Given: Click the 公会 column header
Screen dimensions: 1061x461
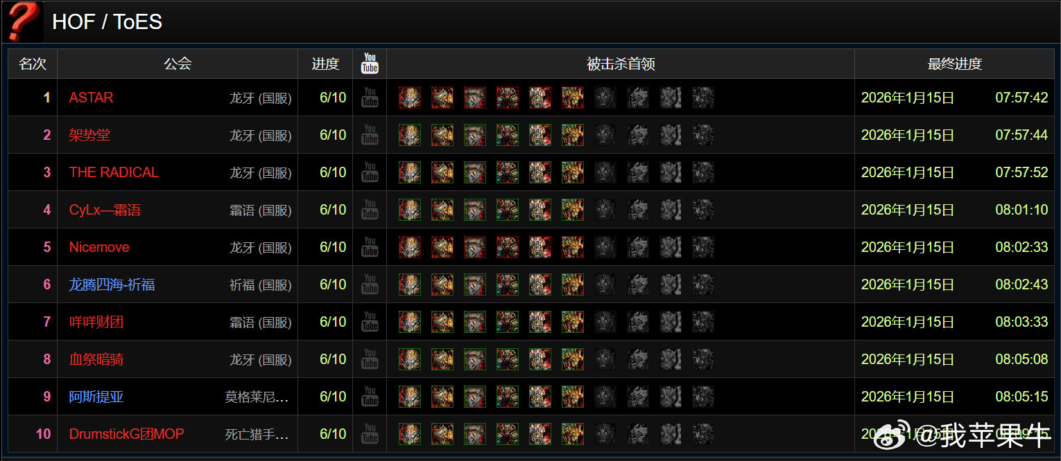Looking at the screenshot, I should (x=178, y=64).
